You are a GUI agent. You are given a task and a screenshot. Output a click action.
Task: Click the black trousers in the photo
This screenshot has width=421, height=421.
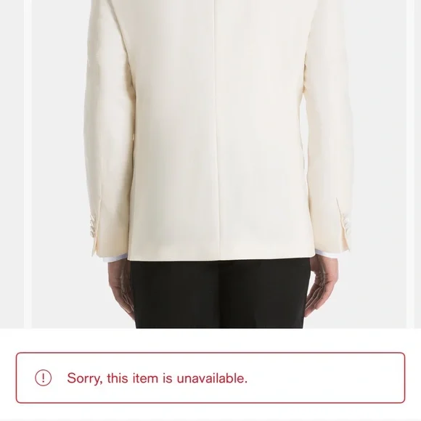tap(220, 294)
